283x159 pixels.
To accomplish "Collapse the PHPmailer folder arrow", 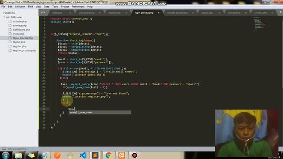I will click(4, 17).
